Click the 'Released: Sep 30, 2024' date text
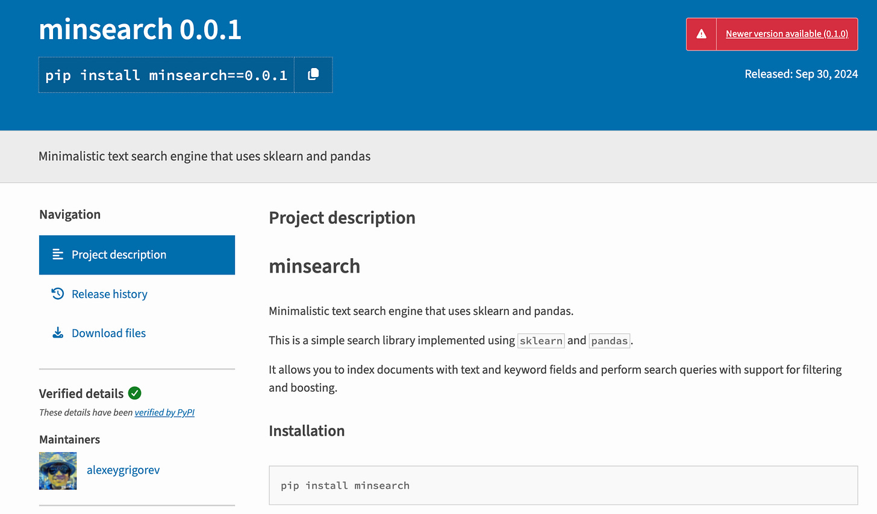The height and width of the screenshot is (514, 877). [x=801, y=74]
